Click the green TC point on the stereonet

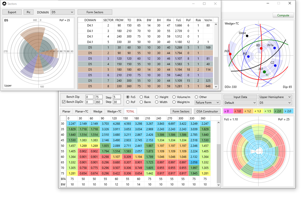click(x=264, y=72)
